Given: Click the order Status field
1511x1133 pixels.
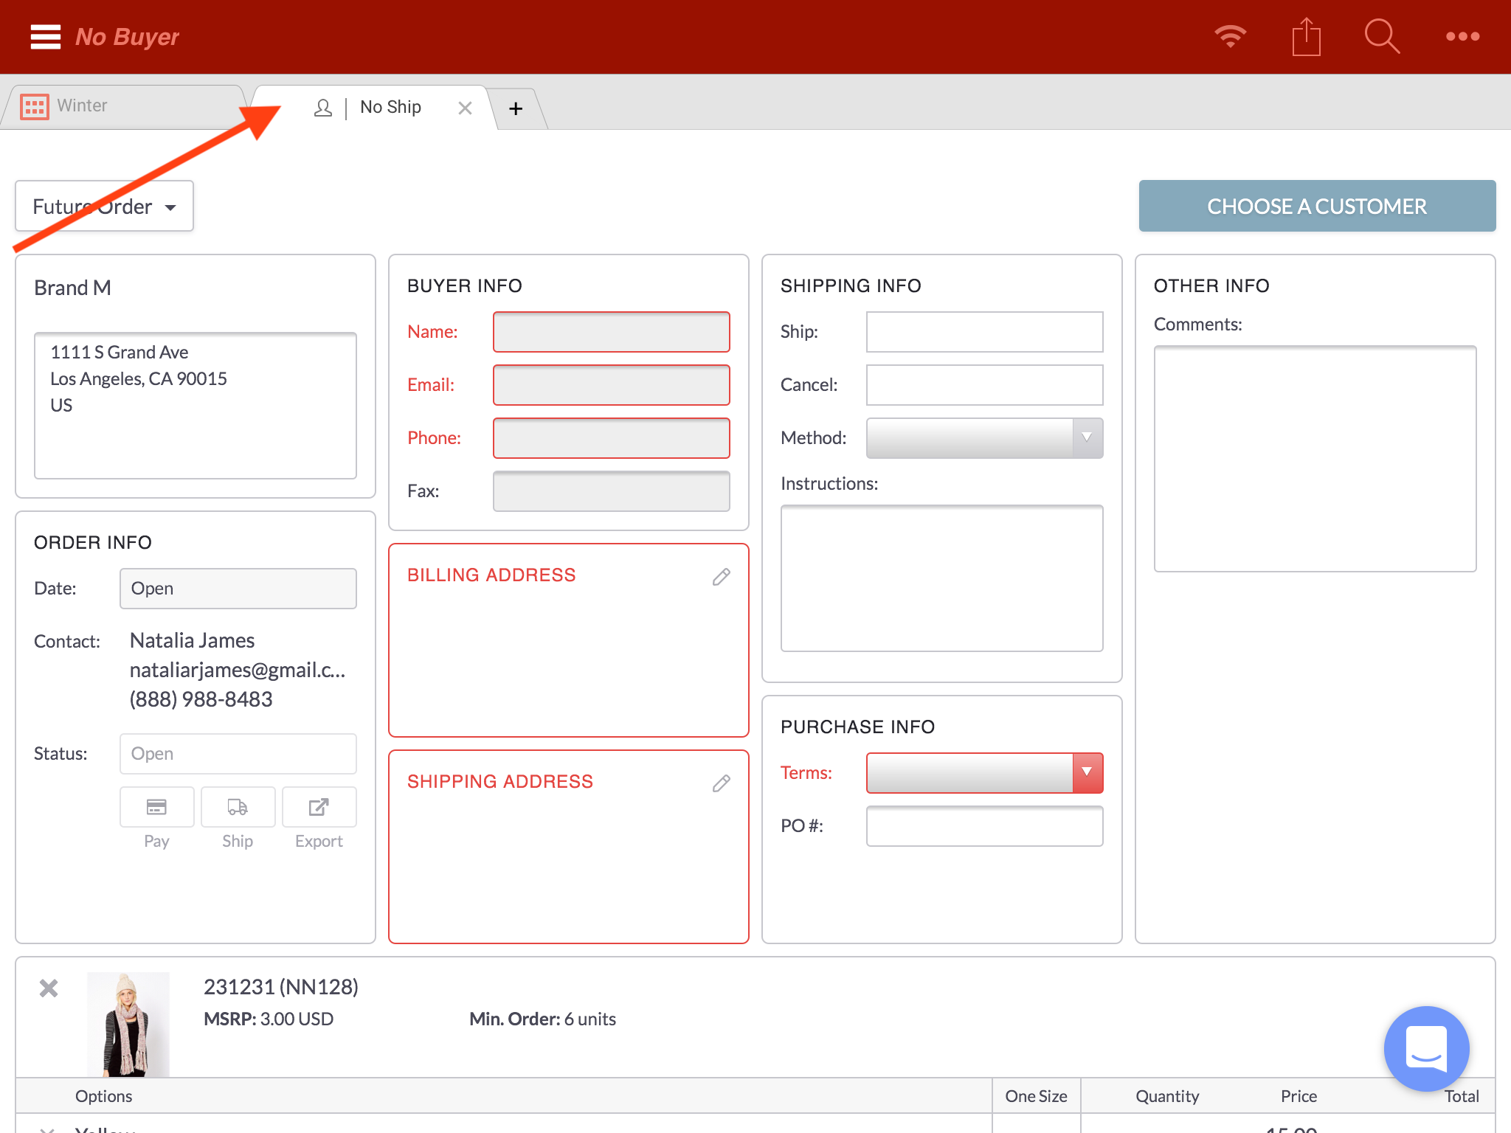Looking at the screenshot, I should point(238,754).
